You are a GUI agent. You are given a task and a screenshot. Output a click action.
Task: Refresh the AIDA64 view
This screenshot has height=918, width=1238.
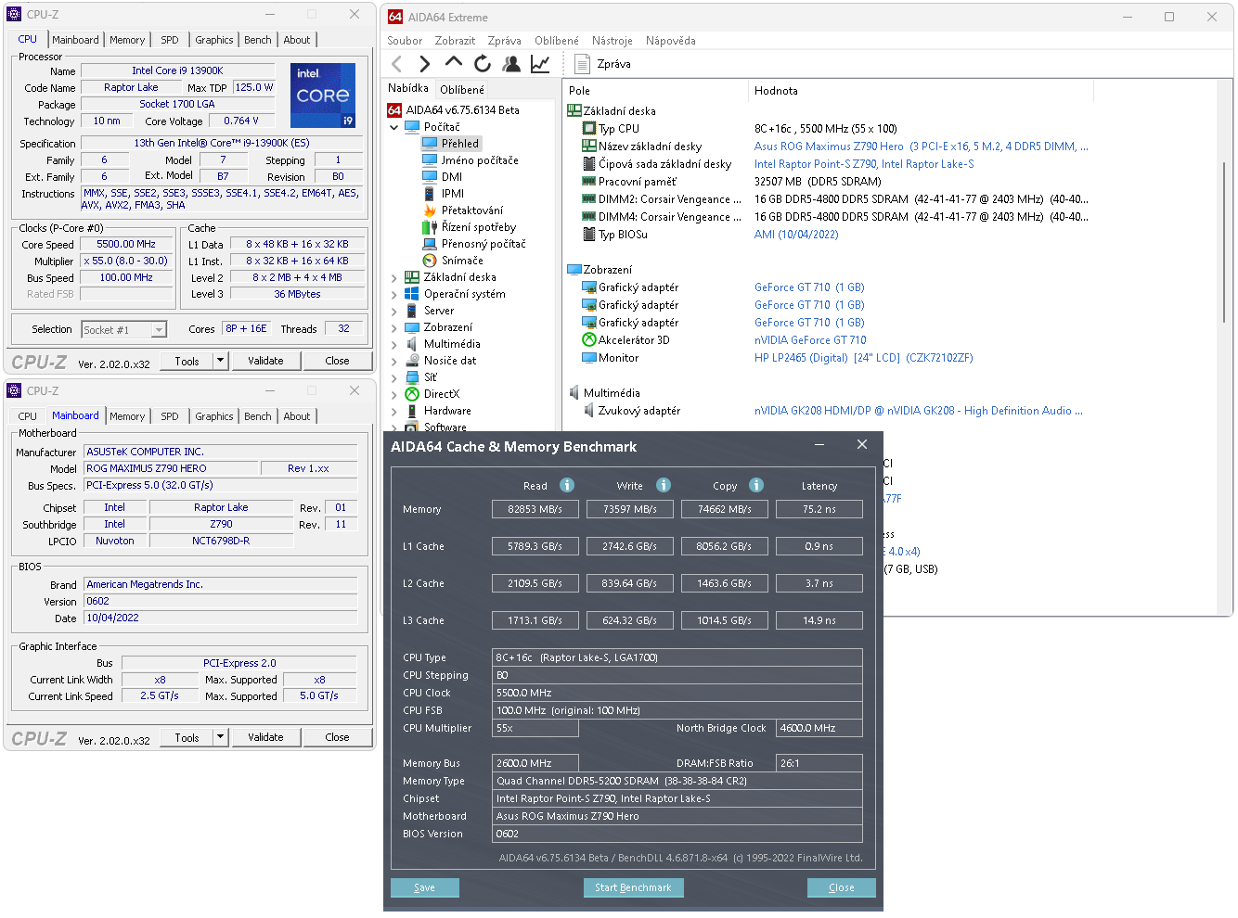coord(483,64)
